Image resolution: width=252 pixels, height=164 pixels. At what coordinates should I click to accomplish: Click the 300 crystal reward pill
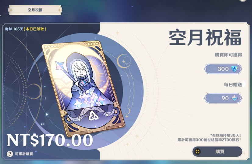223,69
